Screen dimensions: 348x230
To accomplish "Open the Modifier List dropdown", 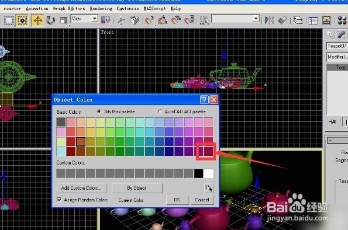I will point(337,57).
